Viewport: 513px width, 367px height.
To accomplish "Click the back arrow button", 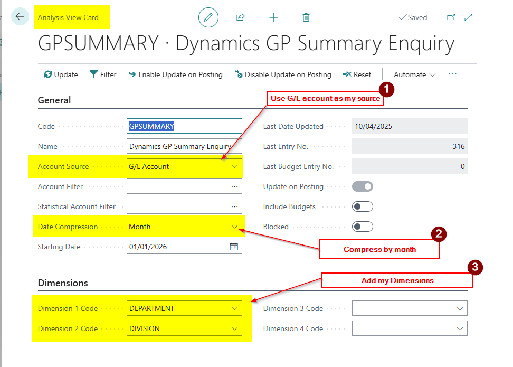I will (x=20, y=17).
